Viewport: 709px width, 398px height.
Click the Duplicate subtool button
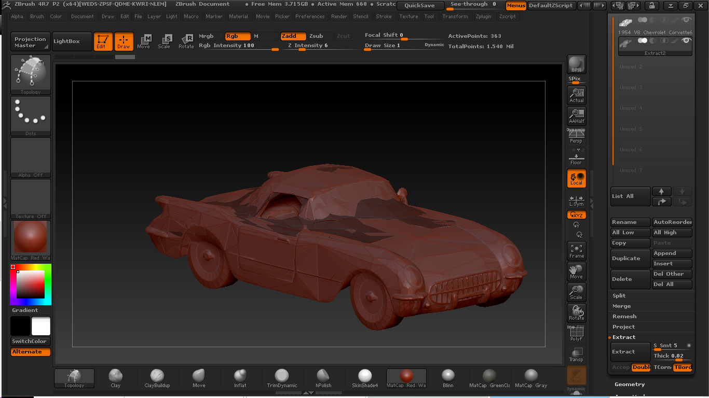point(630,259)
